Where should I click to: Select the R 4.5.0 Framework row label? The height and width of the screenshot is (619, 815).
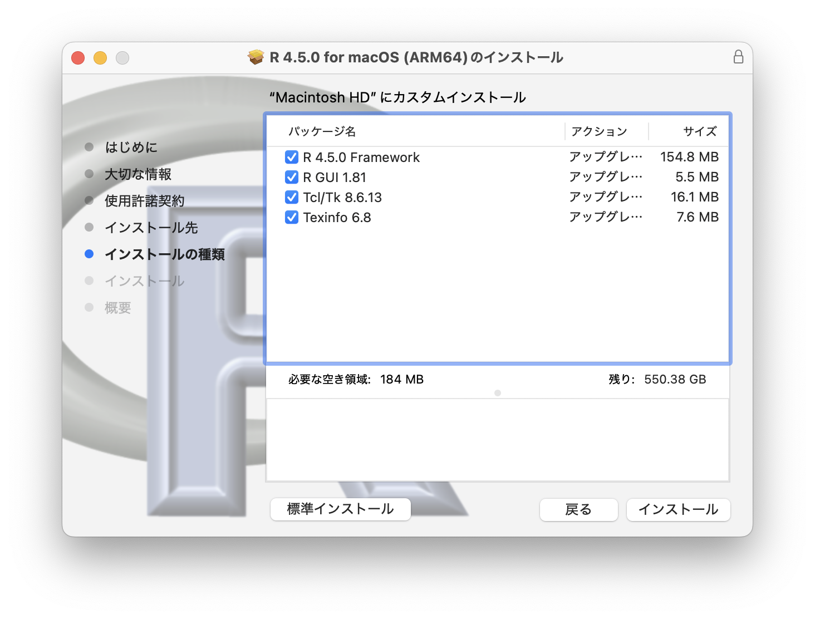(x=361, y=158)
